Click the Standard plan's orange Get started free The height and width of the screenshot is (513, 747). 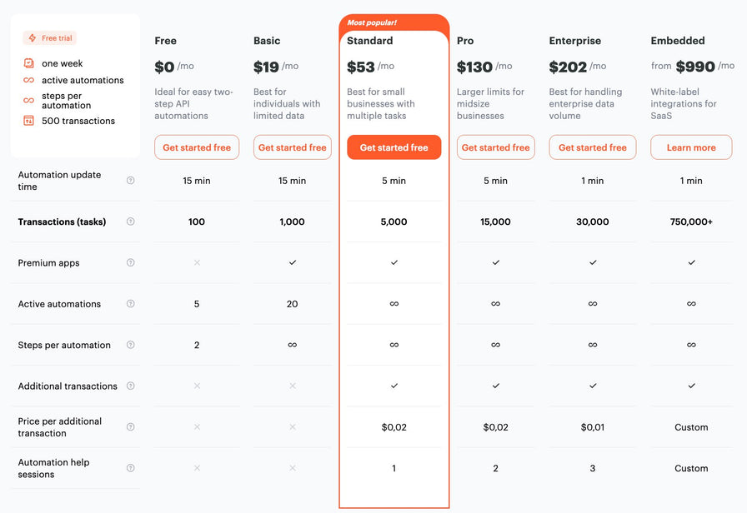click(x=394, y=147)
